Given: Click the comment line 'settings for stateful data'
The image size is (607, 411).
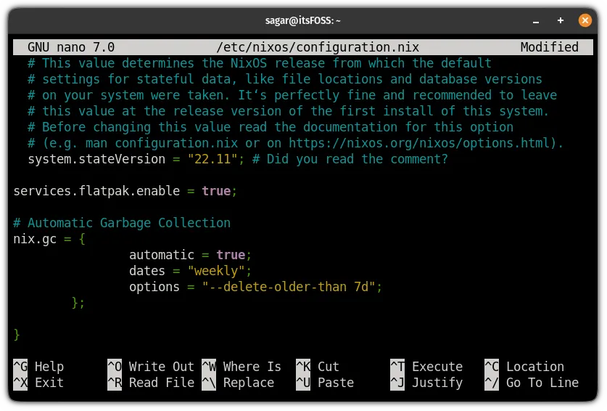Looking at the screenshot, I should pos(285,79).
